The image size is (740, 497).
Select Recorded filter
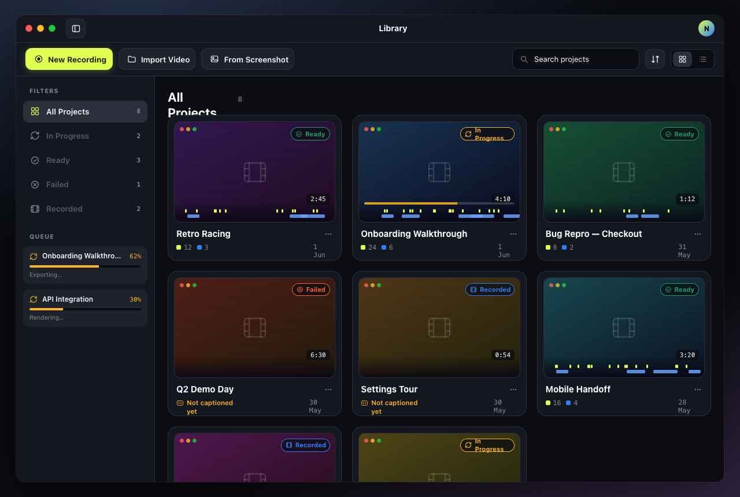[85, 209]
